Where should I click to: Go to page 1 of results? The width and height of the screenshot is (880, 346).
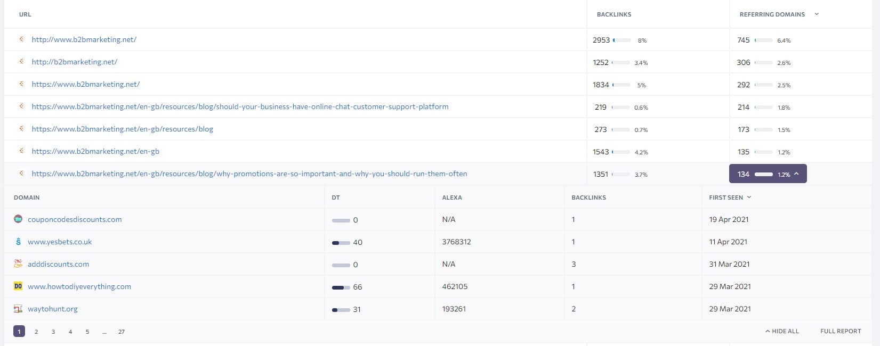[19, 332]
